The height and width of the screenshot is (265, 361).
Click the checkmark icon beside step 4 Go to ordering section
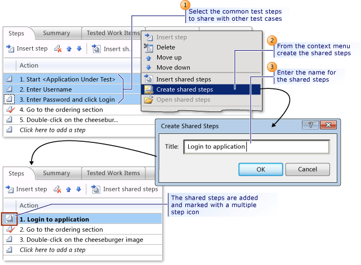tap(9, 110)
